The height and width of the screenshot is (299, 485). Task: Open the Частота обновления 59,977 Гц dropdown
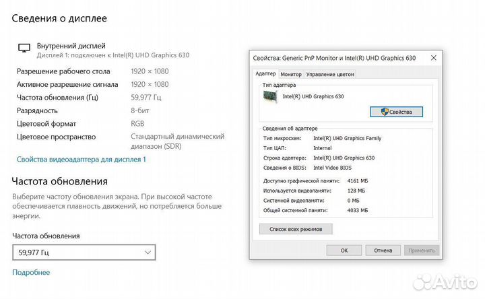tap(84, 253)
